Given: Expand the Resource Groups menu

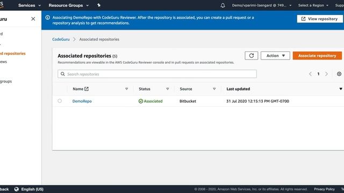Looking at the screenshot, I should pyautogui.click(x=68, y=5).
